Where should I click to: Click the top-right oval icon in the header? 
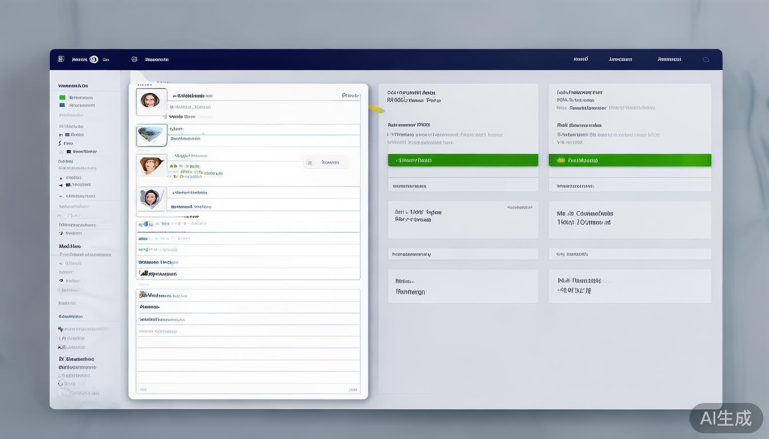point(705,59)
